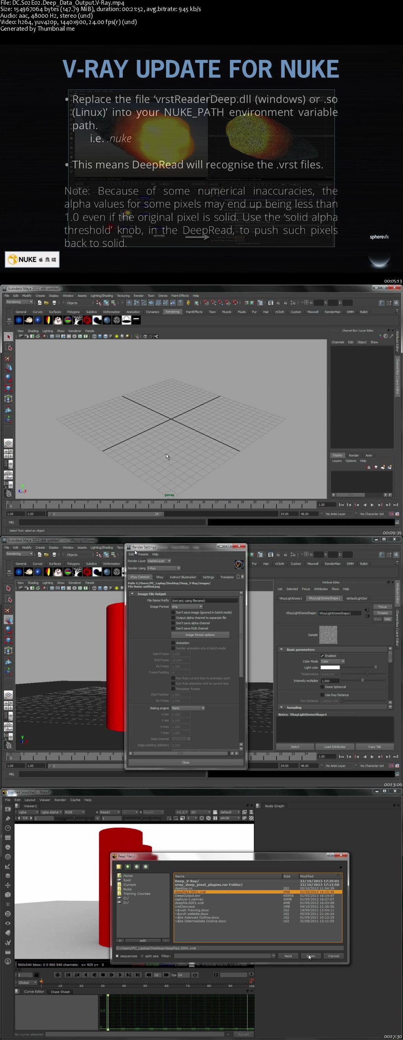The height and width of the screenshot is (1040, 403).
Task: Collapse the Basic parameters section
Action: 281,650
